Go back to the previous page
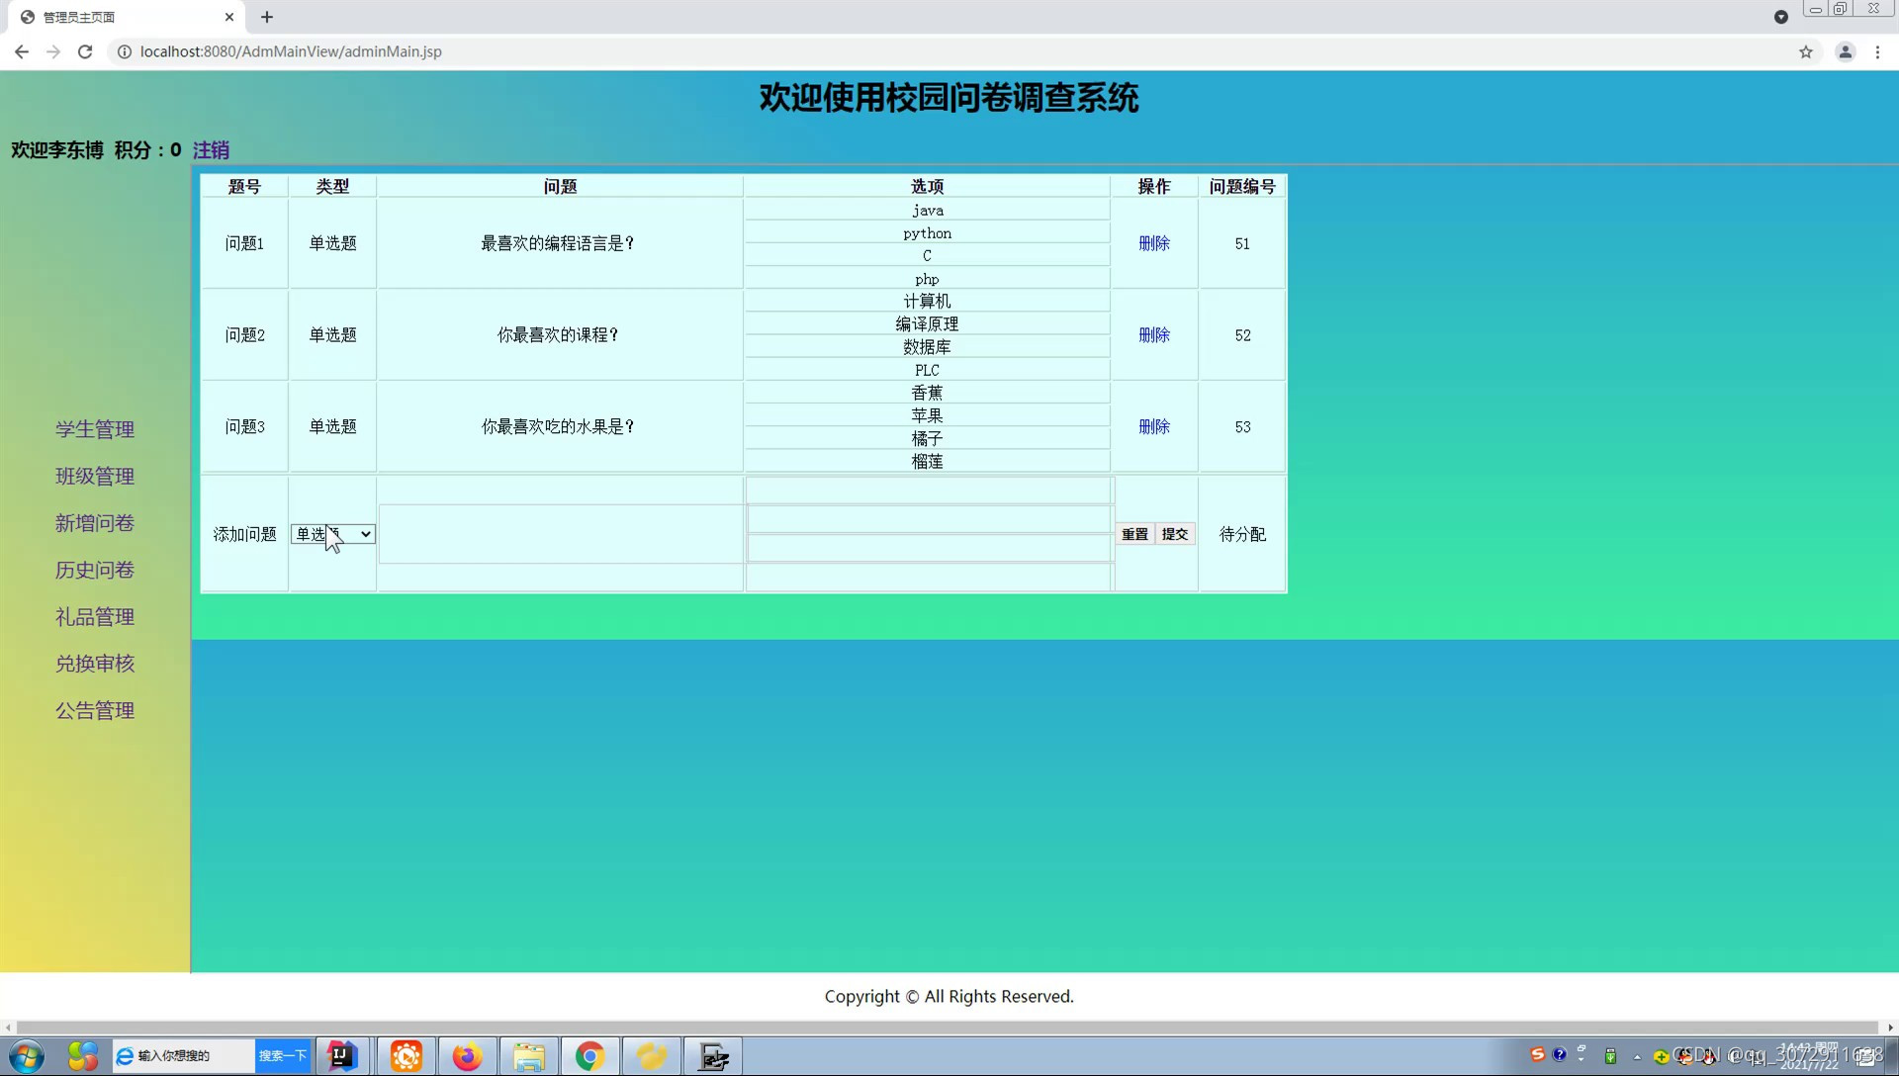 click(22, 51)
